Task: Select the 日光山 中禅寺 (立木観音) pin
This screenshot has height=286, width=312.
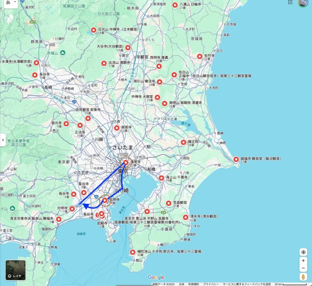Action: (x=94, y=30)
